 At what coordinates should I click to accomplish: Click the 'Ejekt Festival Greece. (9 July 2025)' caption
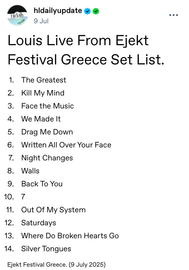[x=56, y=265]
